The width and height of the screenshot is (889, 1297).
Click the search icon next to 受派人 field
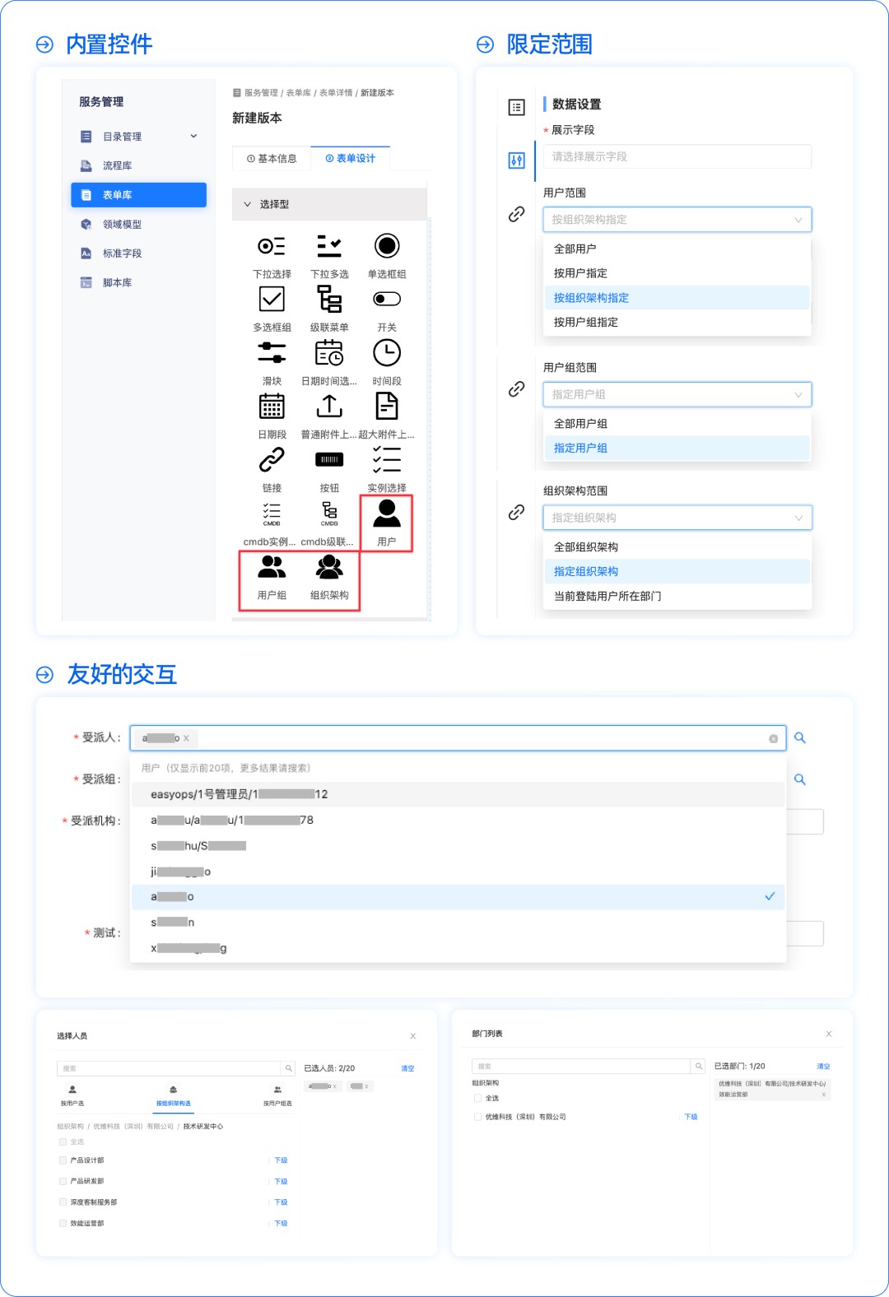point(799,738)
